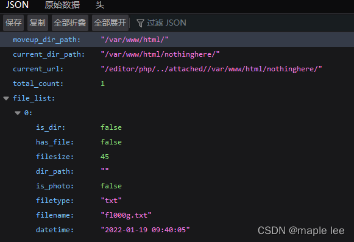Select the filesize value 45
354x242 pixels.
point(105,157)
